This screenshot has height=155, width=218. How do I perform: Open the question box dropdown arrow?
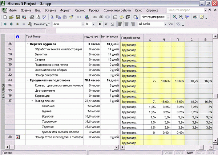click(206, 10)
